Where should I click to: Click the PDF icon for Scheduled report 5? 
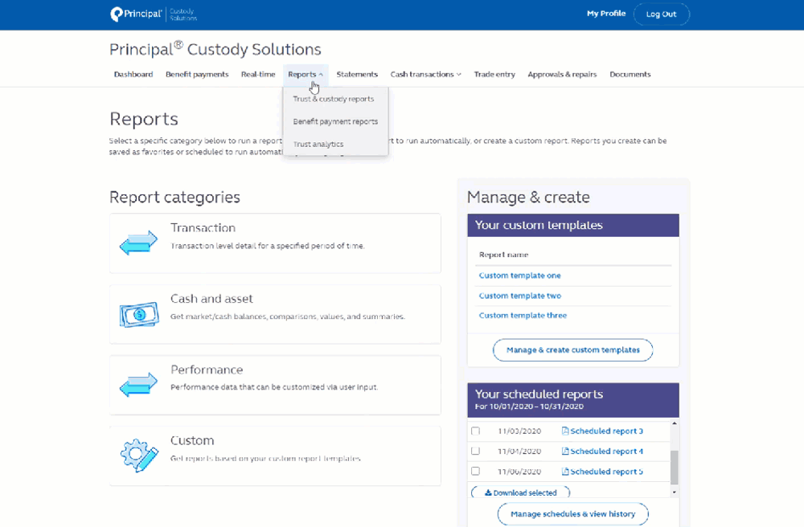pos(565,472)
